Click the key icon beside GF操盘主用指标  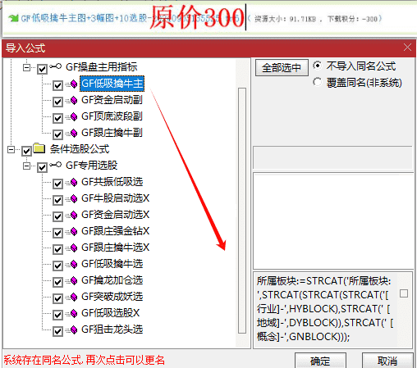(x=56, y=66)
